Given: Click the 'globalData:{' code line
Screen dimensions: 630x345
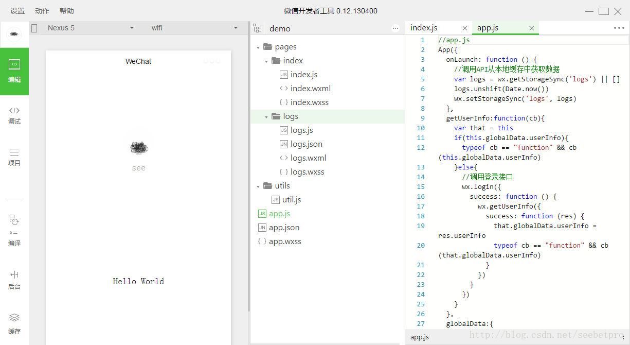Looking at the screenshot, I should (470, 323).
